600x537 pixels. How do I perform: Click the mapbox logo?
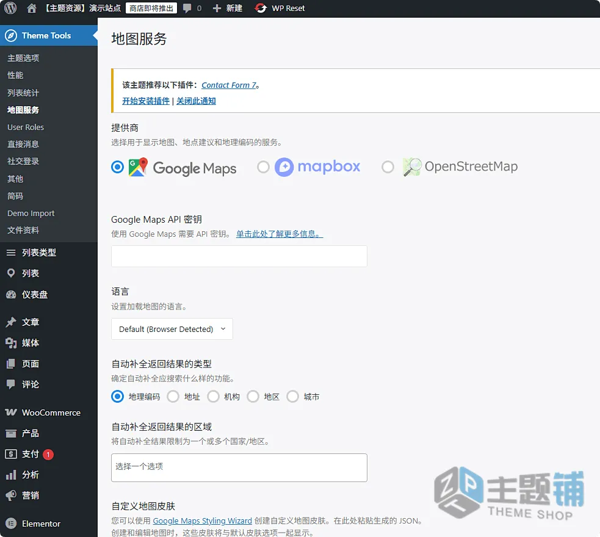pyautogui.click(x=317, y=167)
